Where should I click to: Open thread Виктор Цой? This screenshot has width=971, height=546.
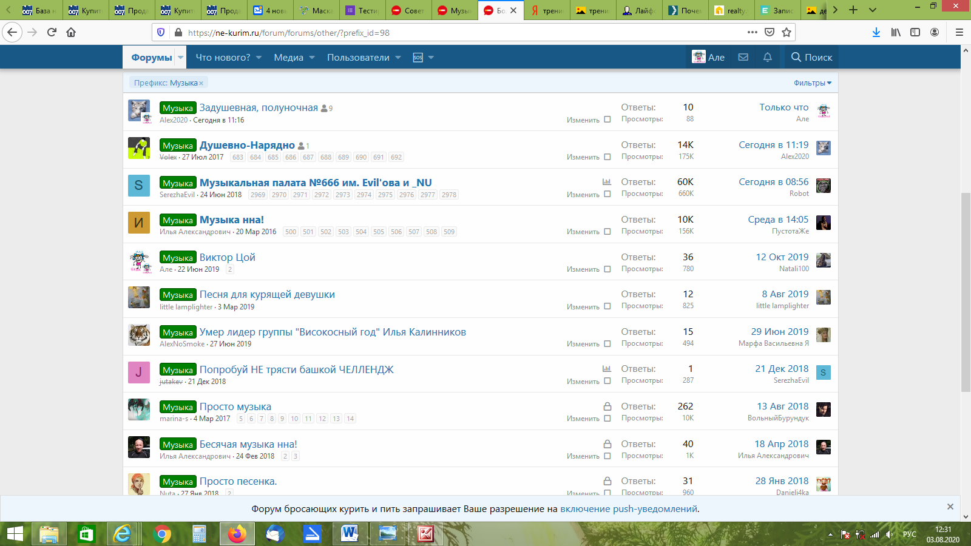tap(228, 257)
